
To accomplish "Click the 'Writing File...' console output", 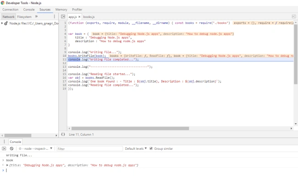I will pos(19,155).
